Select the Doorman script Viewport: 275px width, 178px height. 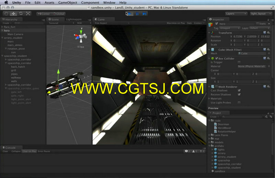(223, 124)
